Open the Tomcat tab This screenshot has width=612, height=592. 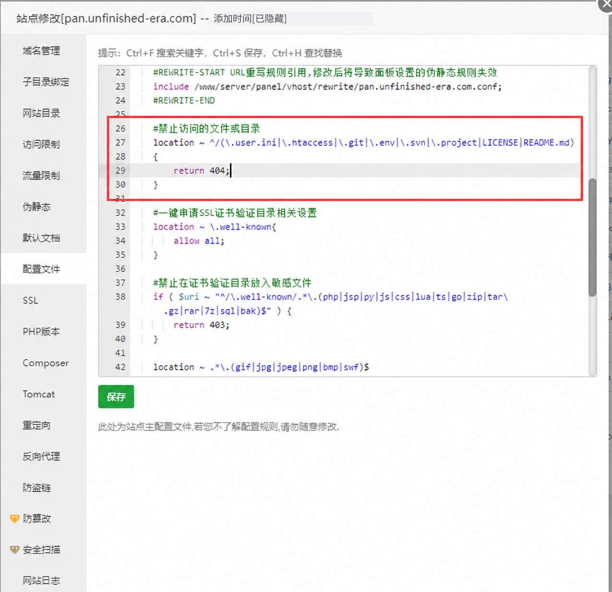pos(38,394)
